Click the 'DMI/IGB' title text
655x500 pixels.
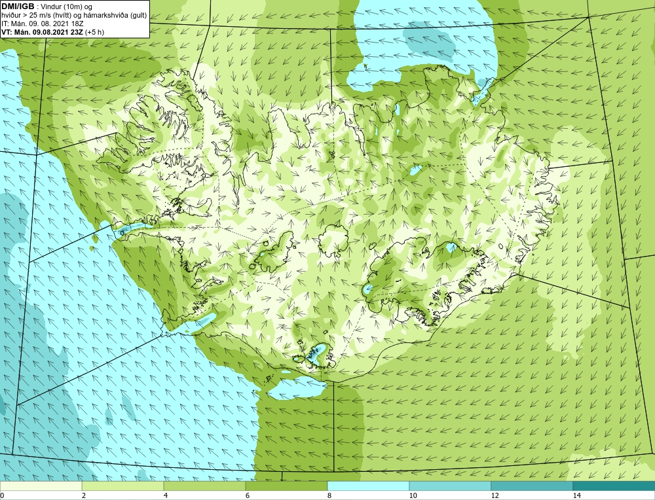pyautogui.click(x=18, y=7)
